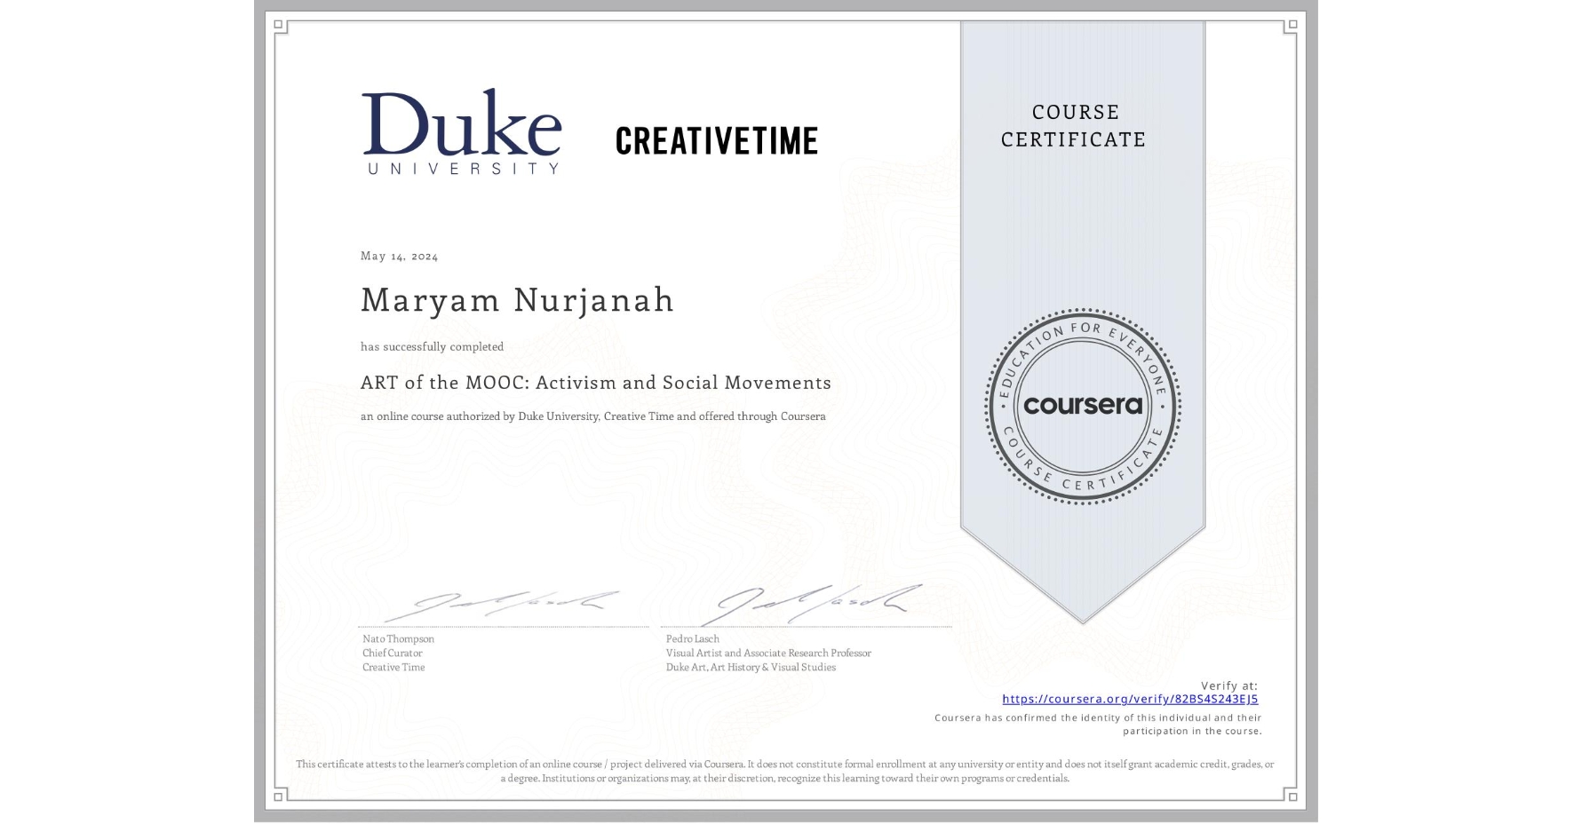Click the 'an online course authorized by' line

[x=592, y=416]
